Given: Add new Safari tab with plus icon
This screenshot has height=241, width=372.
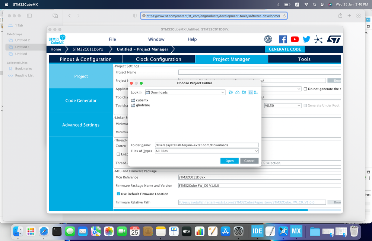Looking at the screenshot, I should [x=349, y=16].
